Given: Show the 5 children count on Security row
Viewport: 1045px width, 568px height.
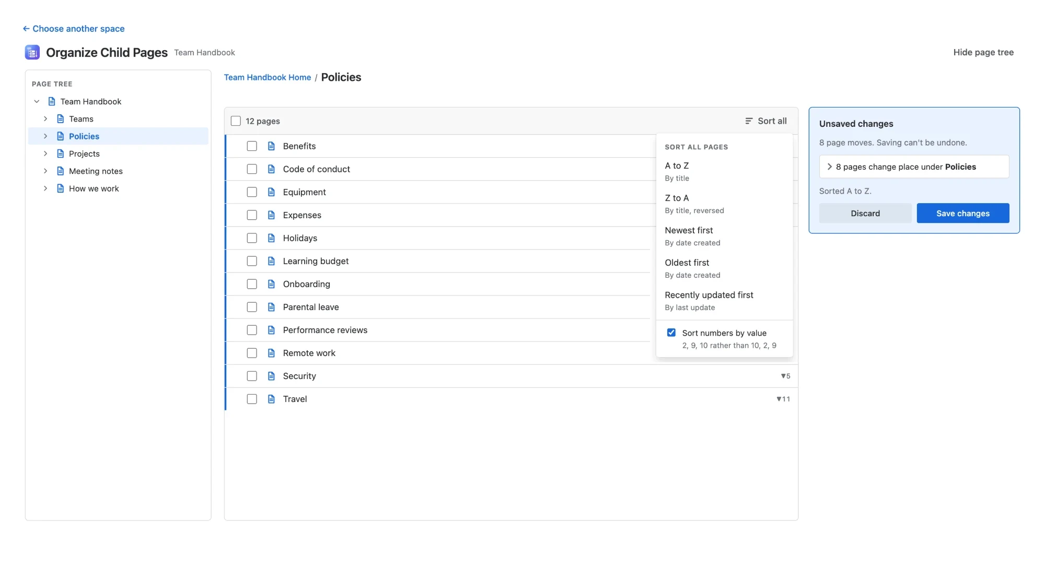Looking at the screenshot, I should coord(785,376).
